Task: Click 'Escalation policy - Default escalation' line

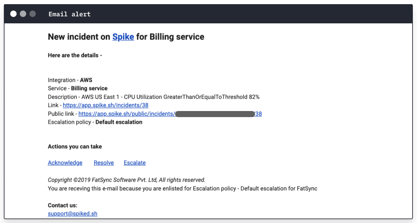Action: (95, 122)
